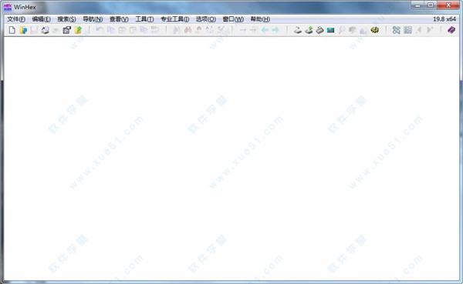Click the Go To Offset arrow icon
The image size is (463, 284).
click(242, 30)
